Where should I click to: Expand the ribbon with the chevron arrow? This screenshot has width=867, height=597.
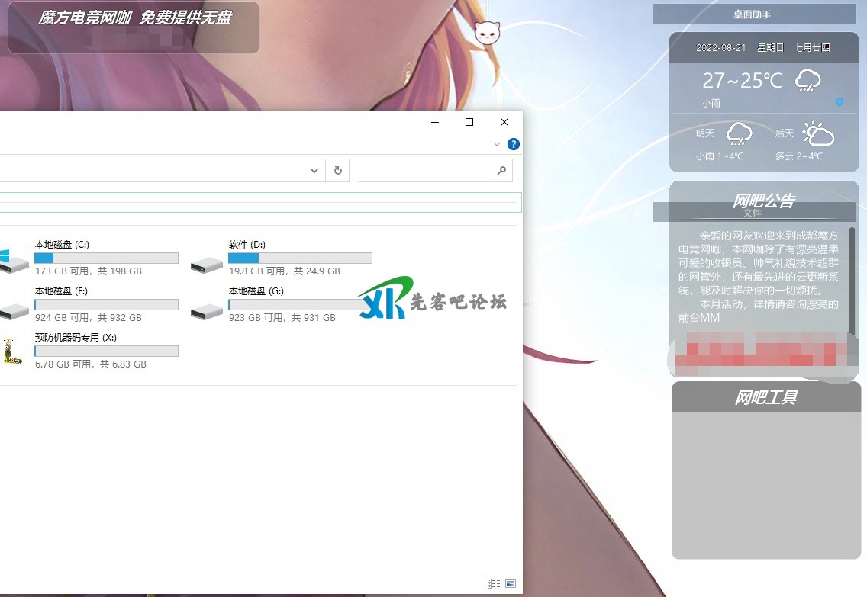pos(497,144)
